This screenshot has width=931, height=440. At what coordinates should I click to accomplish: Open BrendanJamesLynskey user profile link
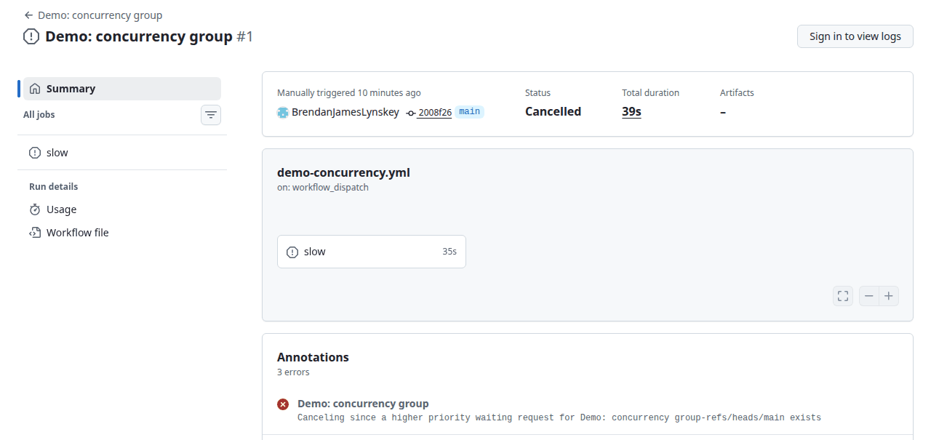345,112
